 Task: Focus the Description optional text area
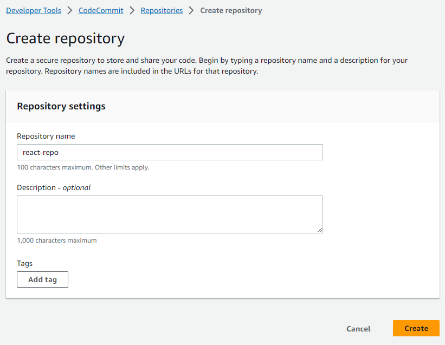[x=170, y=214]
